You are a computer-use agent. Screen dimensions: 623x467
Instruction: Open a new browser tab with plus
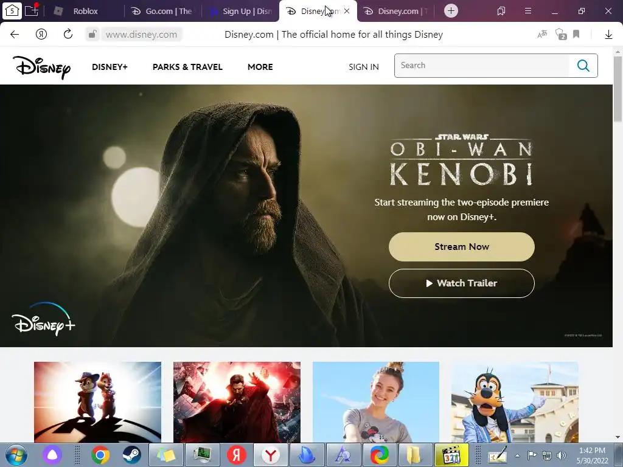pyautogui.click(x=451, y=11)
